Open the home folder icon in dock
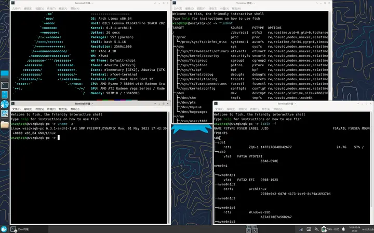Viewport: 374px width, 233px height. point(5,124)
